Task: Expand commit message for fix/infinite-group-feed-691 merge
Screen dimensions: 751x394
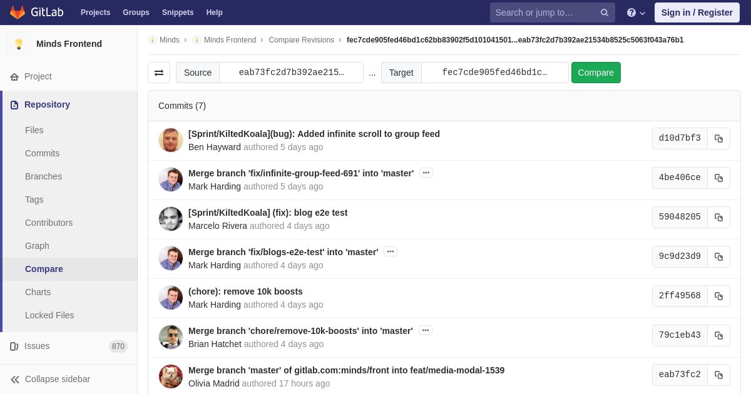Action: [426, 173]
